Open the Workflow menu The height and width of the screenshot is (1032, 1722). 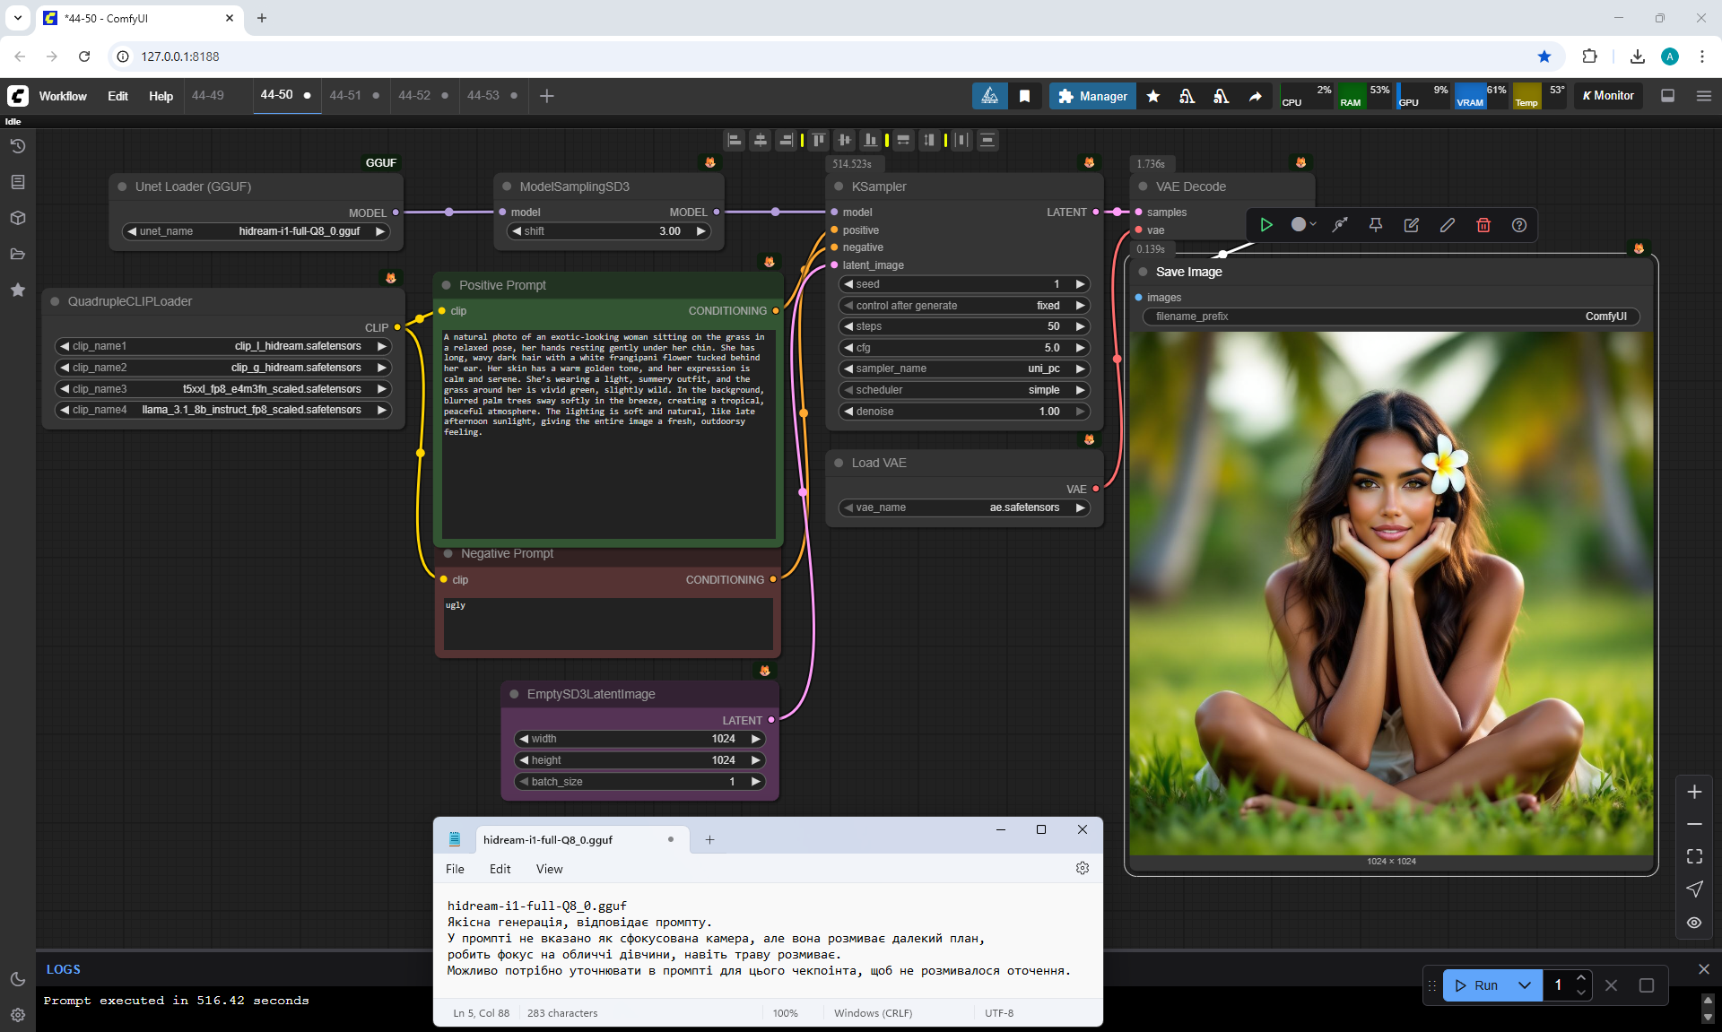point(63,96)
